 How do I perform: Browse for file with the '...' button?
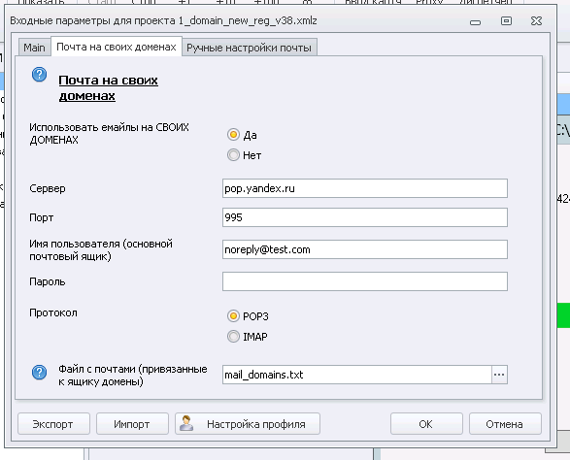[x=499, y=375]
